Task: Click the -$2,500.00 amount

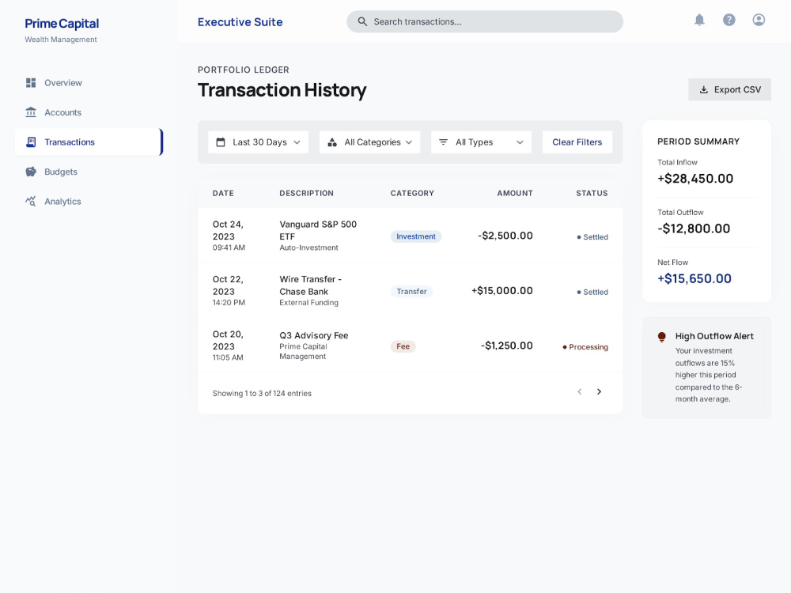Action: click(505, 236)
